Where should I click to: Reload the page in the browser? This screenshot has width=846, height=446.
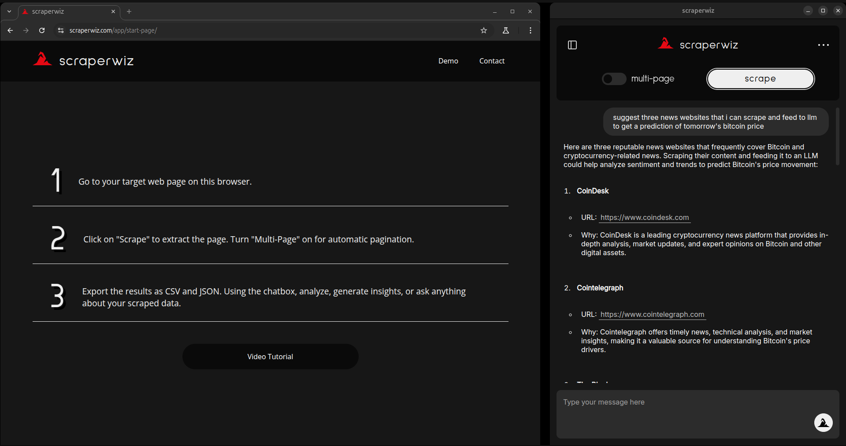pyautogui.click(x=42, y=30)
